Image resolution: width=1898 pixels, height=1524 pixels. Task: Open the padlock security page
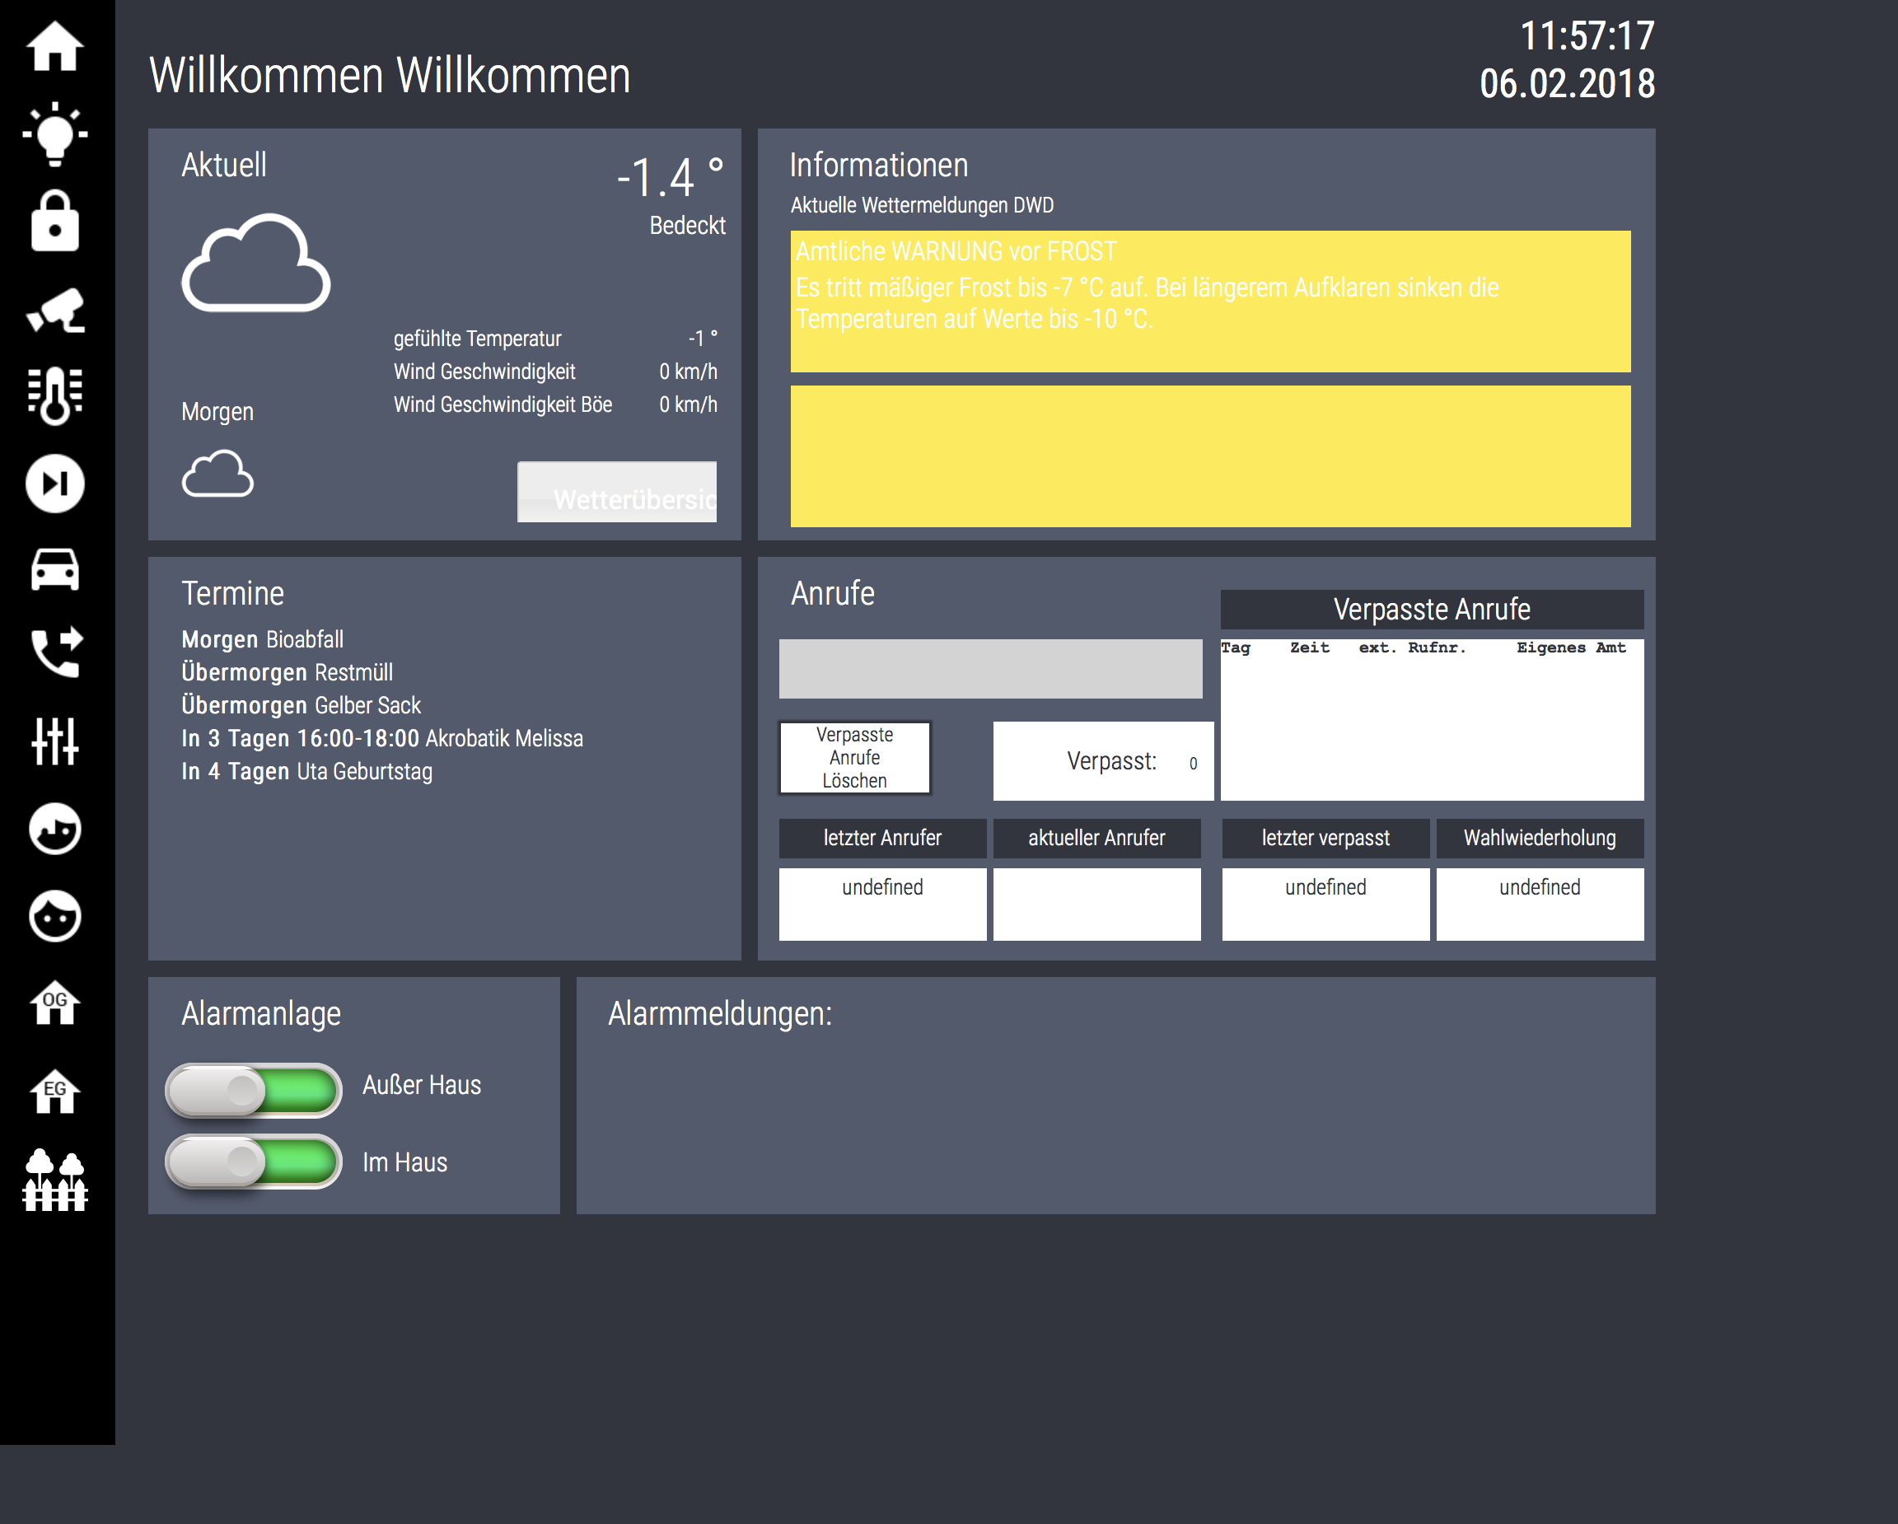pyautogui.click(x=55, y=221)
